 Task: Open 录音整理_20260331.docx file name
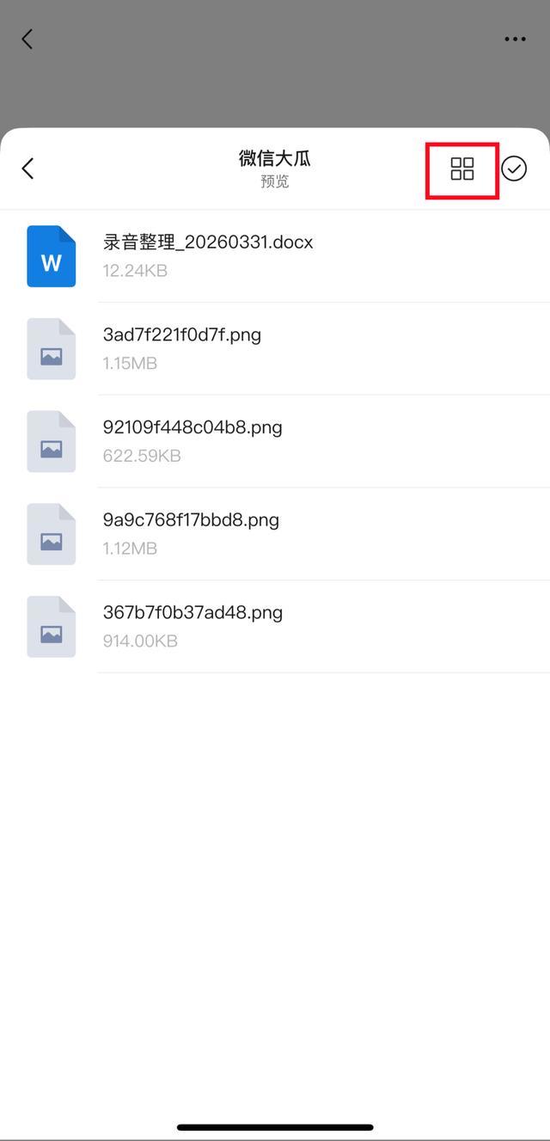tap(208, 242)
